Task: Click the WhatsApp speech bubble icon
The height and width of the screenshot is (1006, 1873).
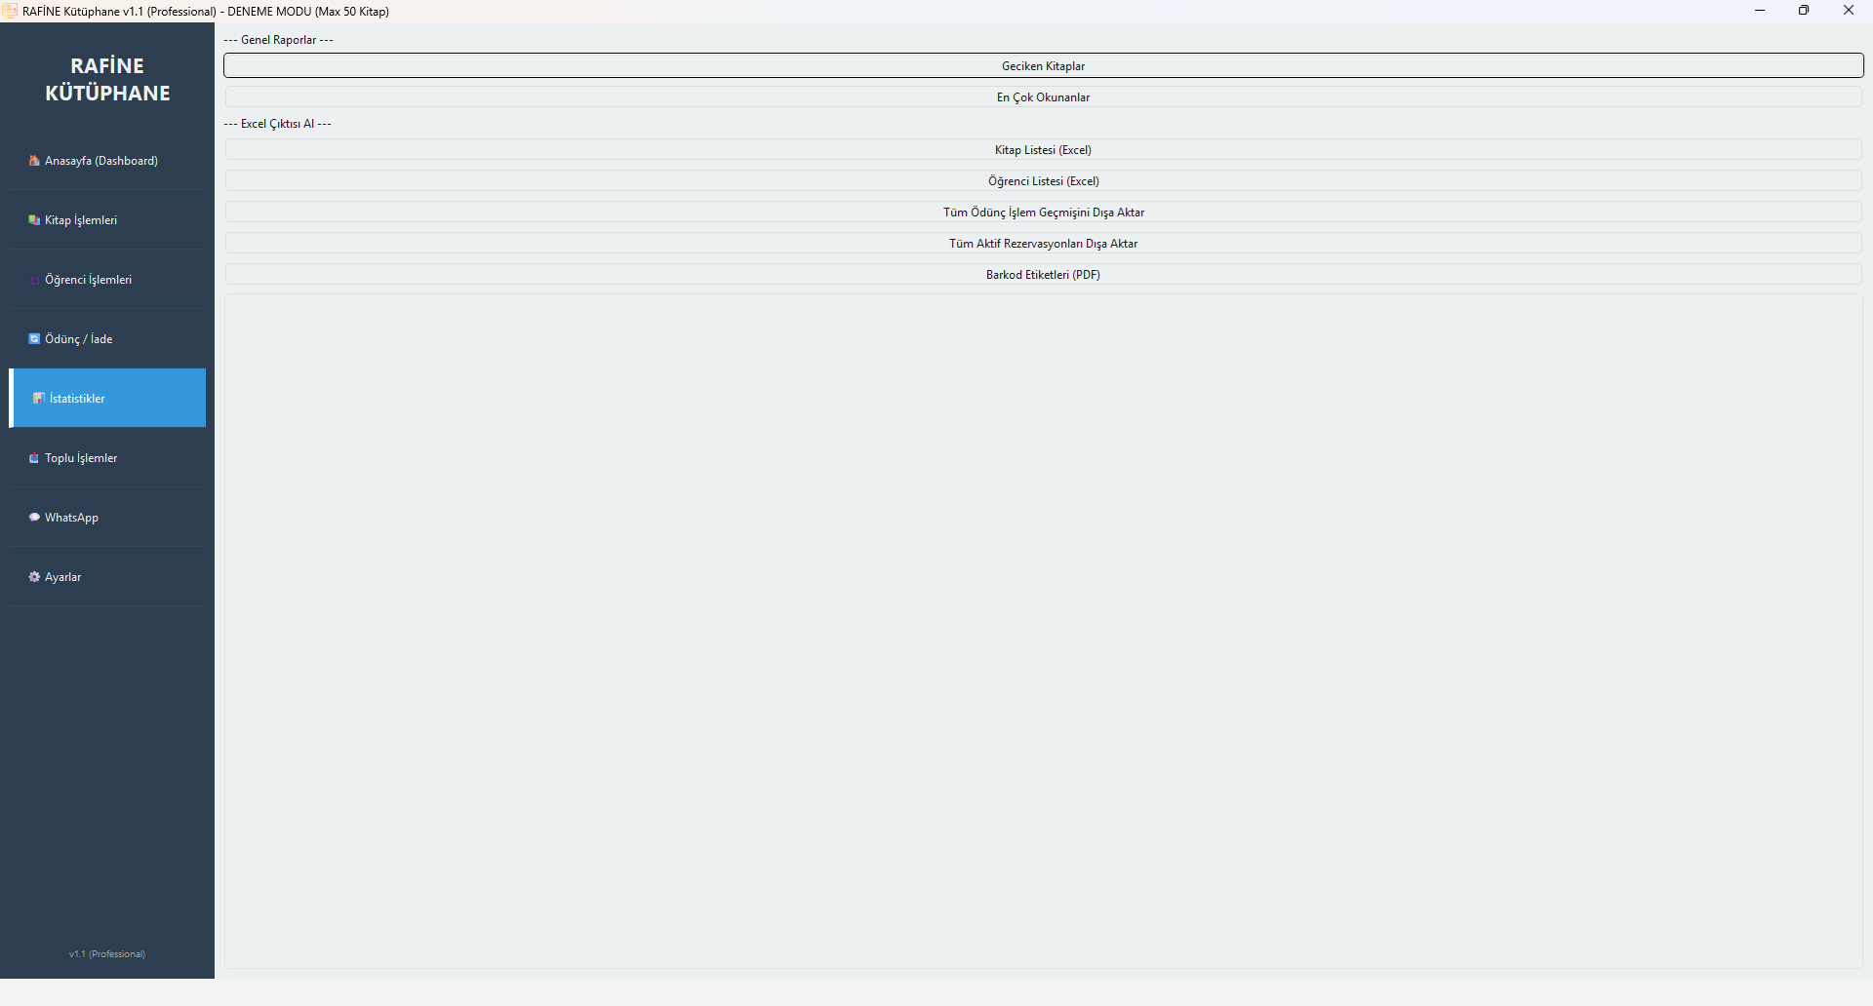Action: [34, 518]
